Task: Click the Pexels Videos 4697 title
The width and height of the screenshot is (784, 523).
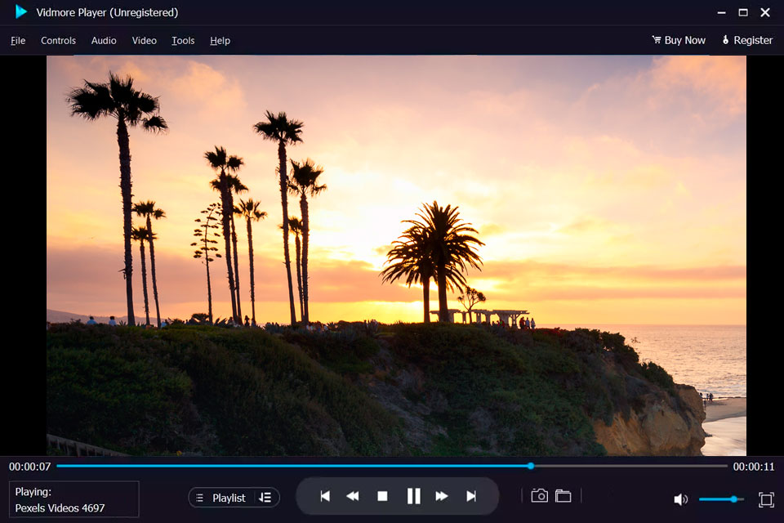Action: [x=60, y=508]
